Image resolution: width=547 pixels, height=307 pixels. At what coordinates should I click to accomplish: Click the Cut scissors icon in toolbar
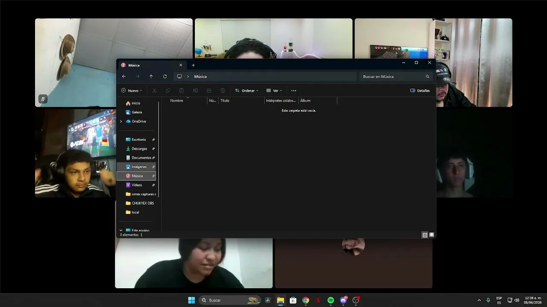(x=154, y=90)
